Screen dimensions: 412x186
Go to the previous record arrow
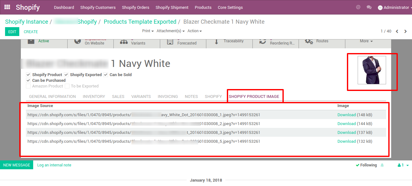pos(397,31)
